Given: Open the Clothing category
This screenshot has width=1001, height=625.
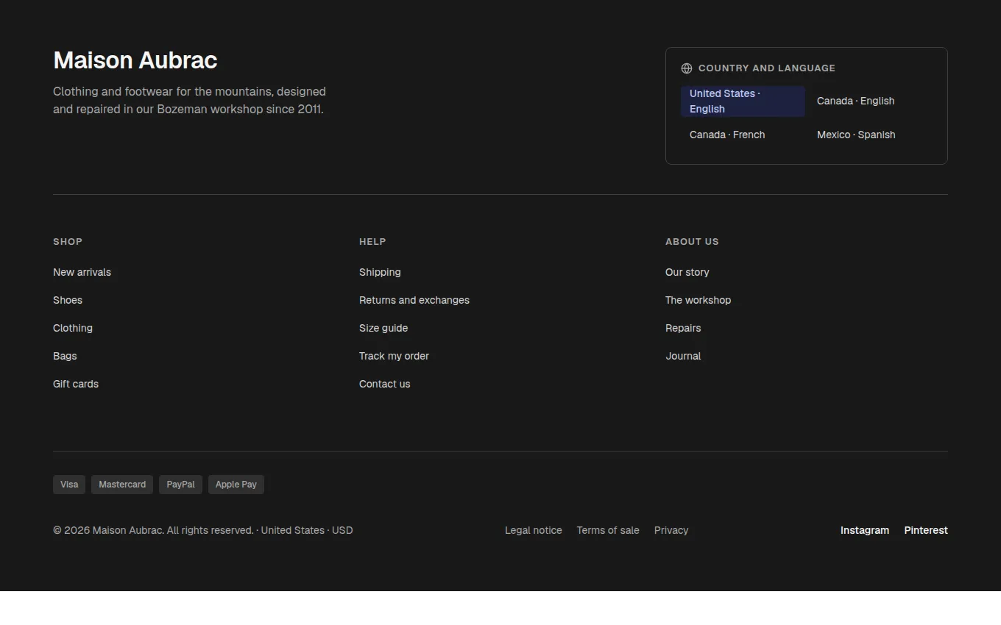Looking at the screenshot, I should [x=73, y=328].
